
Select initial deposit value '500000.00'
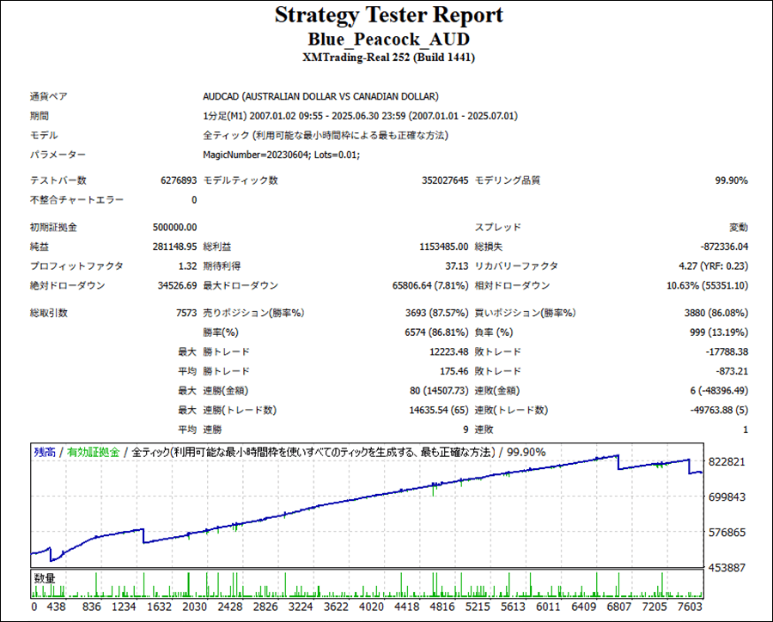pos(174,228)
